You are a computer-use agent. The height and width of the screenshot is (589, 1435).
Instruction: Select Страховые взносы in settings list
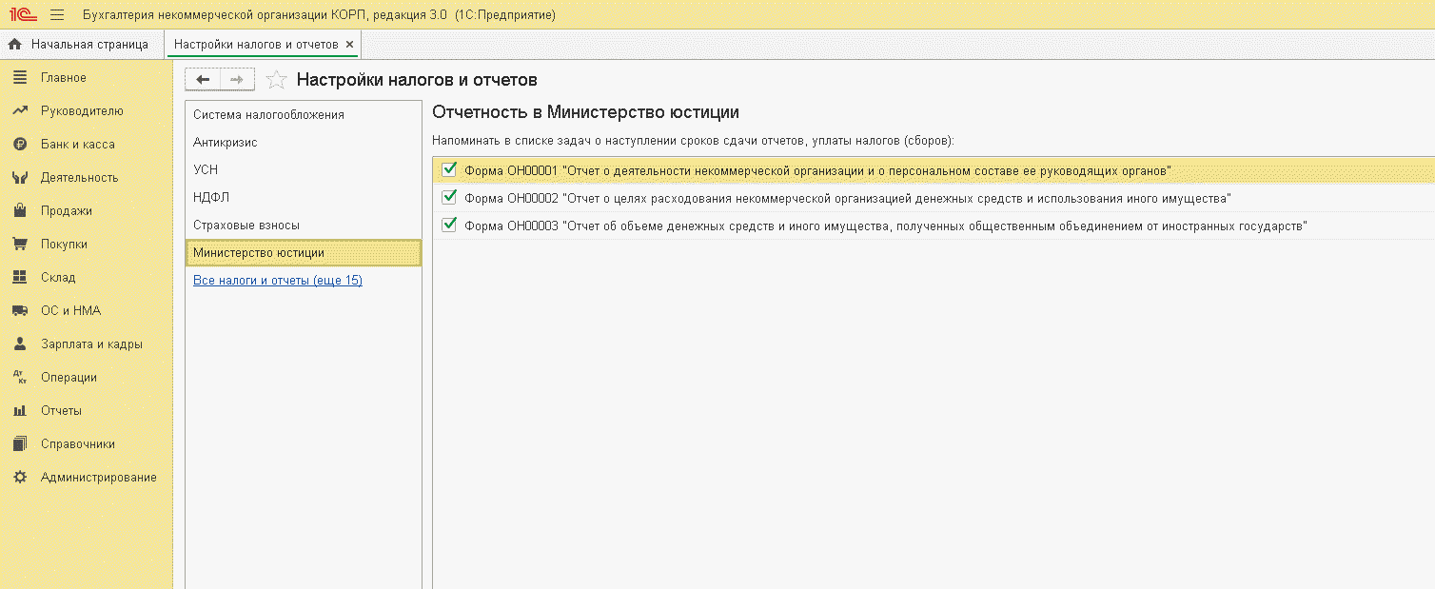pos(304,225)
